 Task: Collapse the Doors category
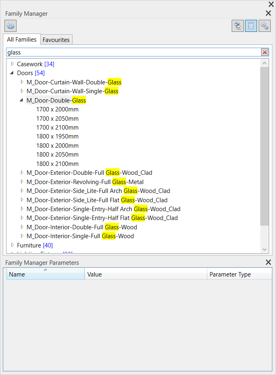(x=12, y=73)
